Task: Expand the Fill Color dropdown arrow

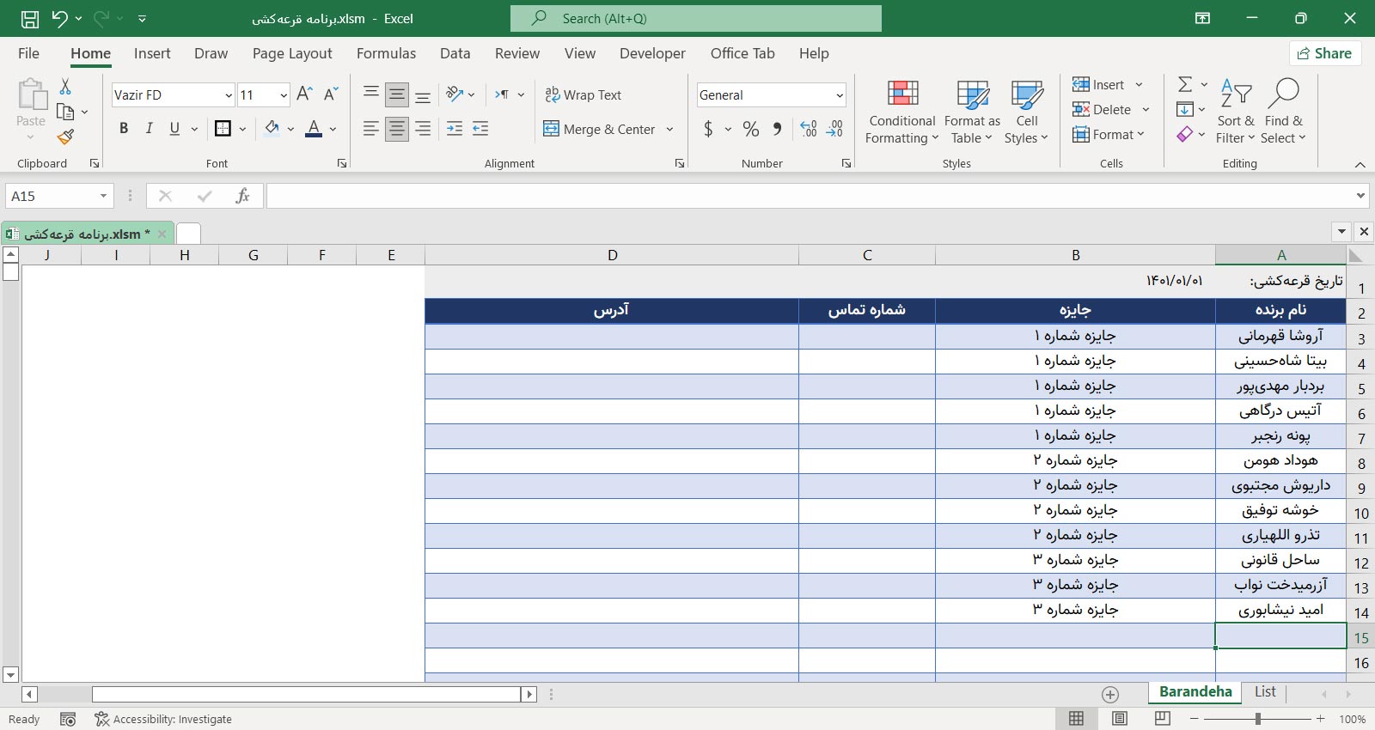Action: (290, 130)
